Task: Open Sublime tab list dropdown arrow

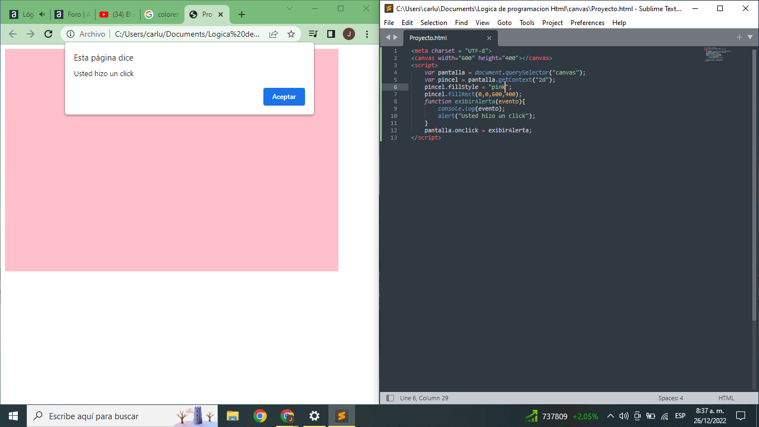Action: click(750, 37)
